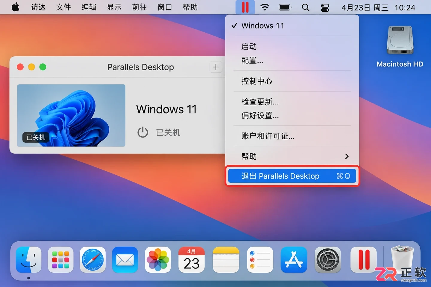Viewport: 431px width, 287px height.
Task: Click the Windows 11 virtual machine thumbnail
Action: click(x=71, y=115)
